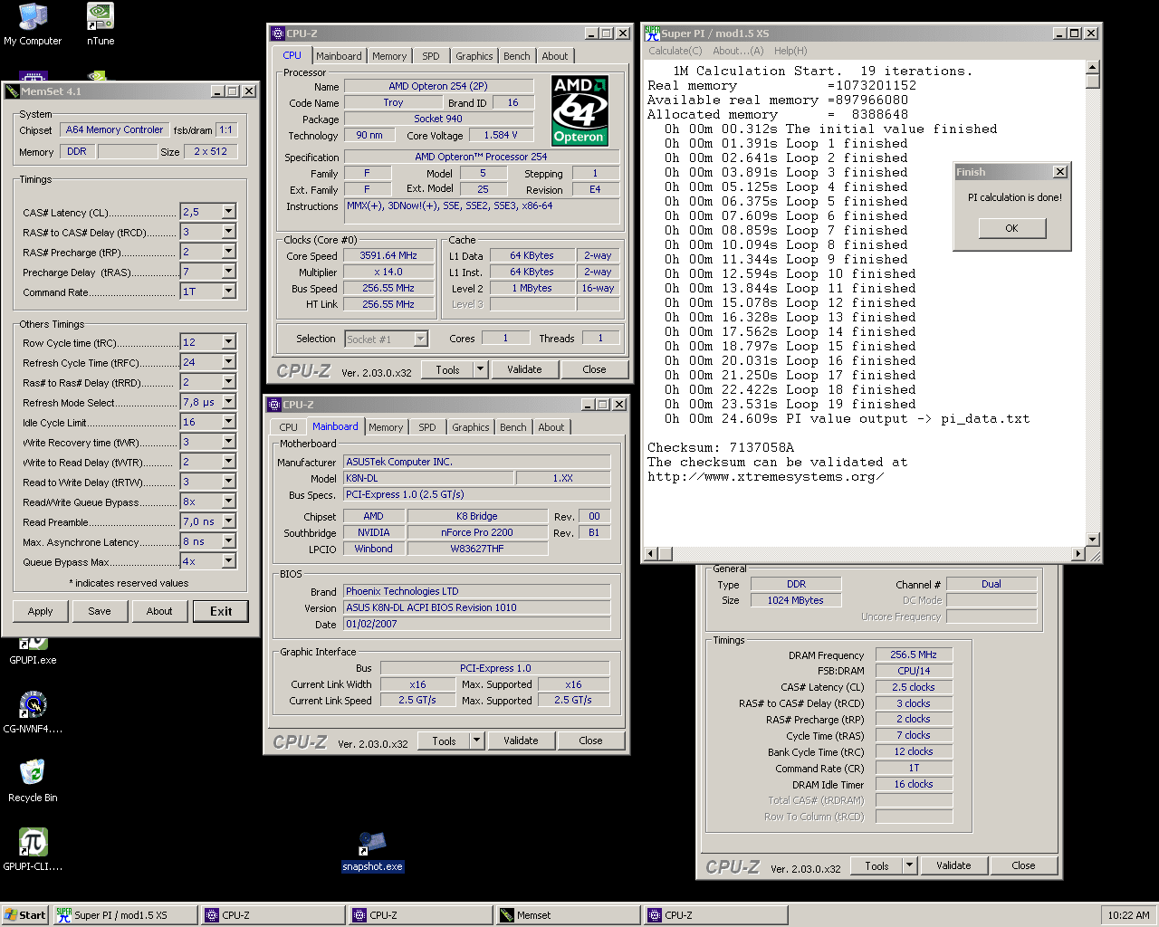Open the Read Preamble dropdown

(228, 521)
